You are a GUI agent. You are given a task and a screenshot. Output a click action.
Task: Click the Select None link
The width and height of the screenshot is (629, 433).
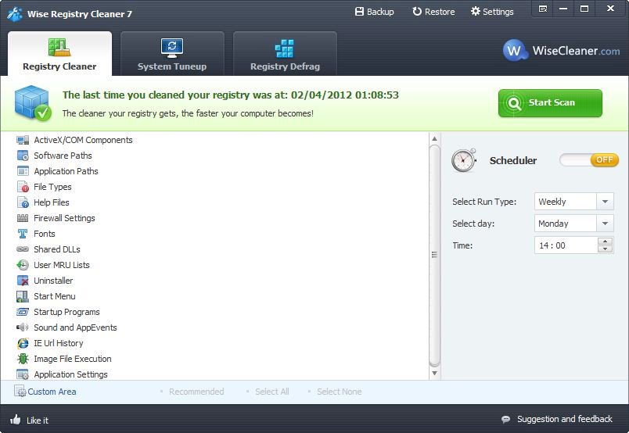[339, 392]
